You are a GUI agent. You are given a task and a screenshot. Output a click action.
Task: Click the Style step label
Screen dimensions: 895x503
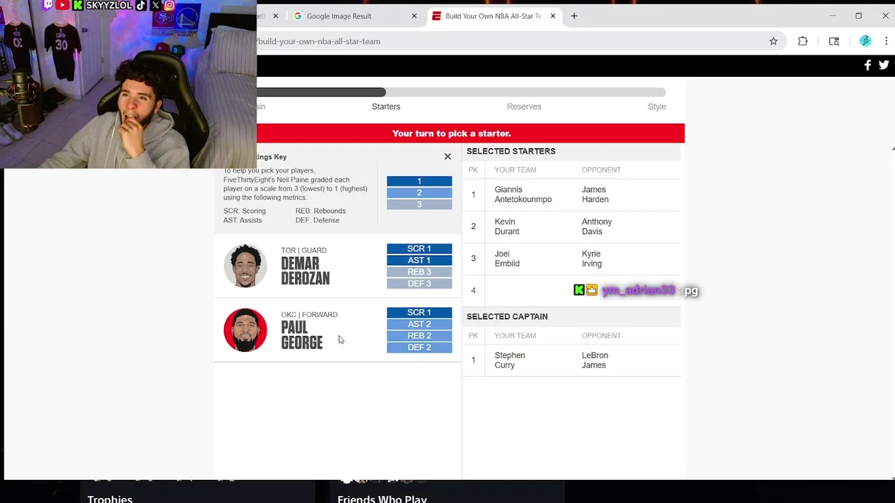[x=657, y=107]
